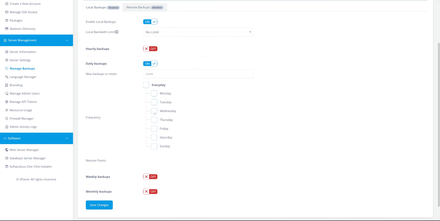Click the Server Information icon
The width and height of the screenshot is (440, 221).
[7, 52]
